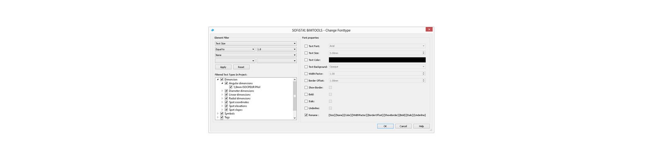Enable the Width Factor checkbox
This screenshot has height=163, width=654.
(x=306, y=74)
